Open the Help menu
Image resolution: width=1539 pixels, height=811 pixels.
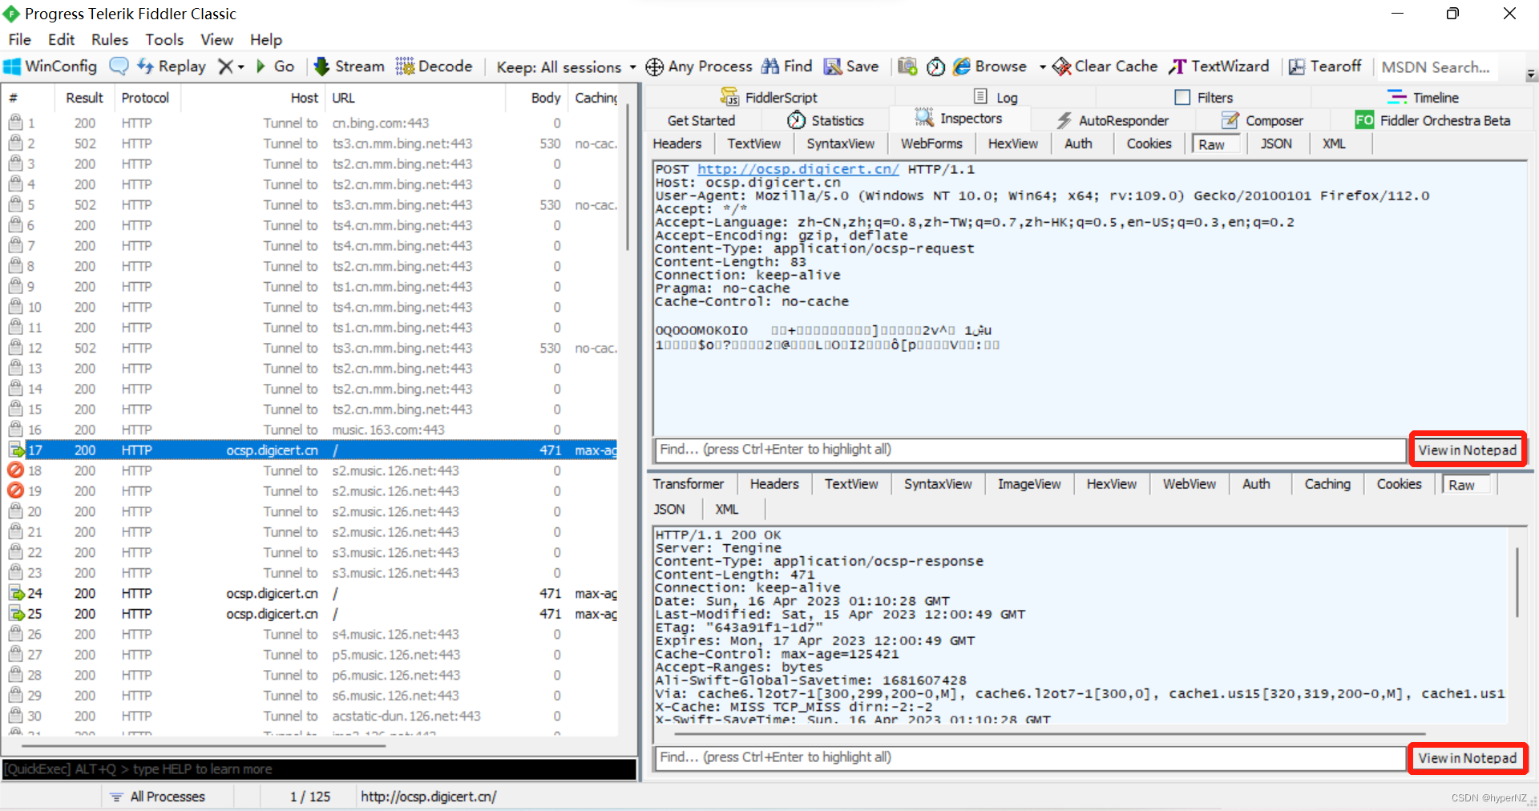pos(266,39)
